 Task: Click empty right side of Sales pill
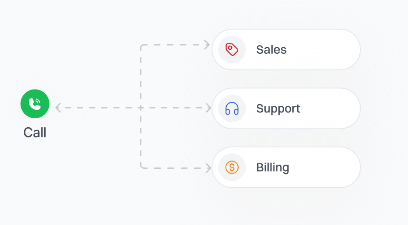click(328, 50)
